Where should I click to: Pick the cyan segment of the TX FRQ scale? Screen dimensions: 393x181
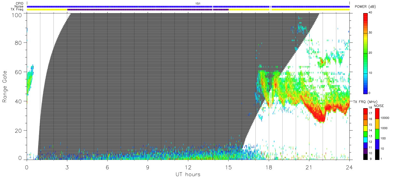pos(365,140)
